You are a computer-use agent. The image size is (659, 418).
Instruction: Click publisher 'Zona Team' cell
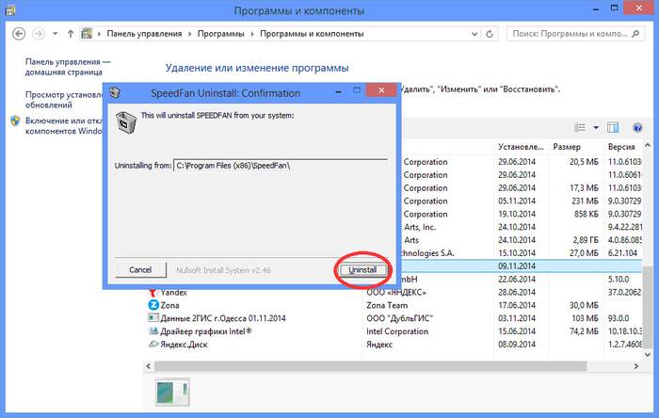click(387, 305)
